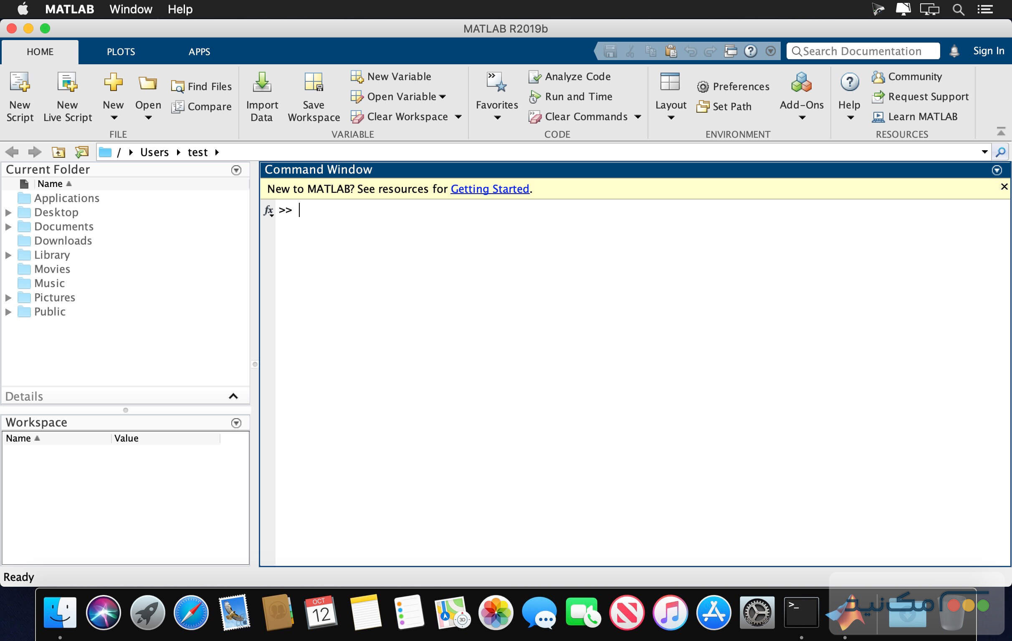Click the Search Documentation field

coord(863,51)
